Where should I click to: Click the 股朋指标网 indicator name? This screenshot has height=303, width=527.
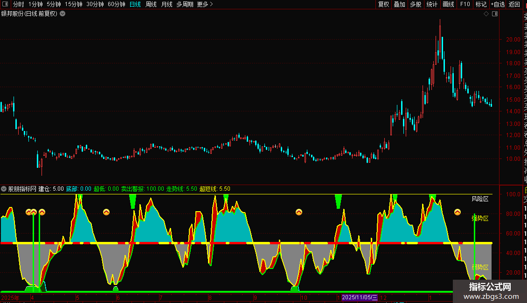[x=22, y=189]
